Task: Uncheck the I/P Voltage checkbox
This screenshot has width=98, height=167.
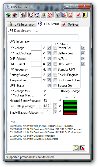Action: (49, 48)
